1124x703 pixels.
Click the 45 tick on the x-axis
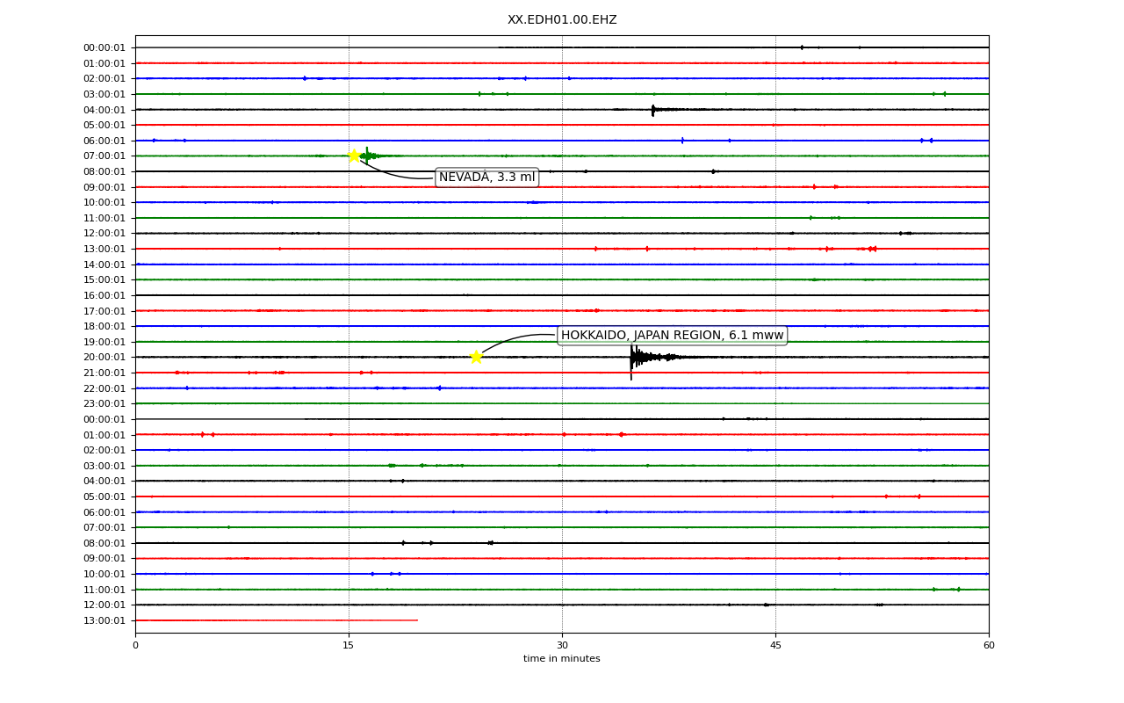(775, 646)
